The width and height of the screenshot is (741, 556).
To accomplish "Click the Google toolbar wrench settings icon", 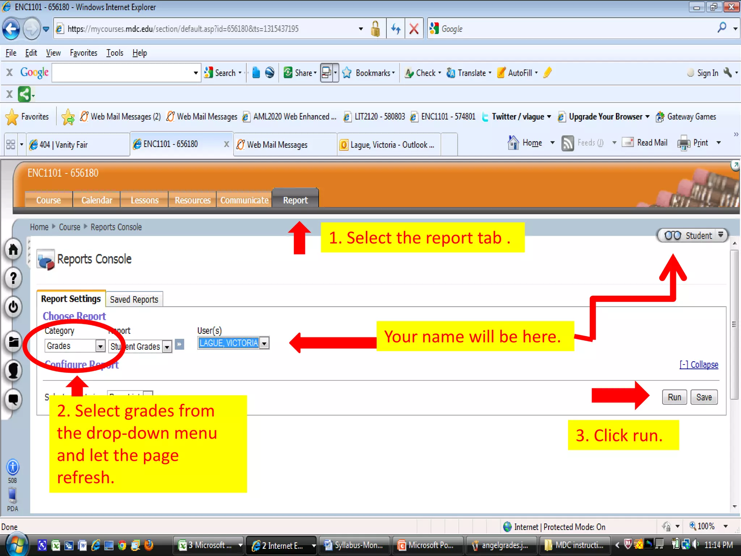I will tap(728, 72).
